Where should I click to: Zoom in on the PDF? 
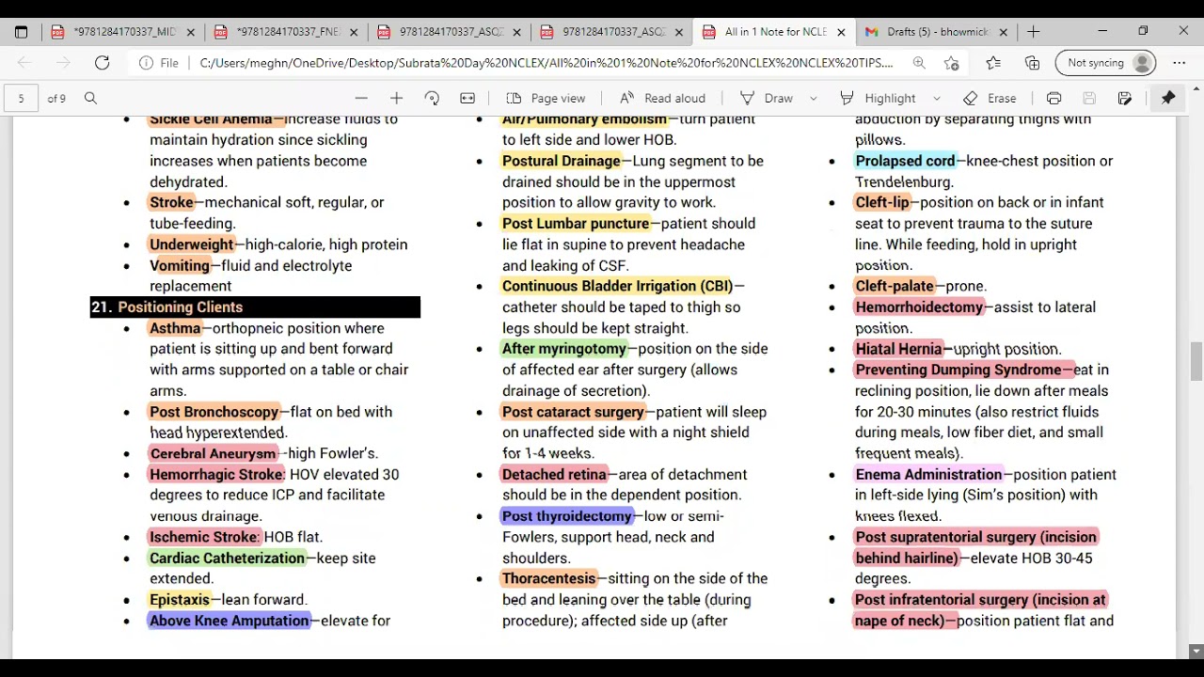[x=396, y=98]
